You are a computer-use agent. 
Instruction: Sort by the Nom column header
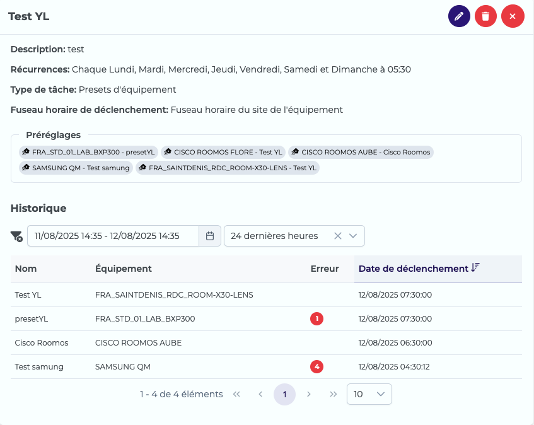[26, 269]
